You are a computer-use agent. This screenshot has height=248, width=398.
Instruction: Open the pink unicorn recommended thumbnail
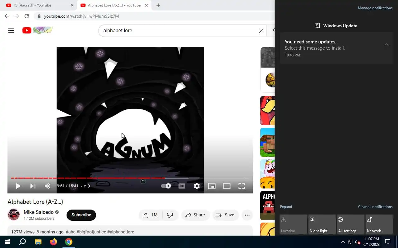point(267,174)
